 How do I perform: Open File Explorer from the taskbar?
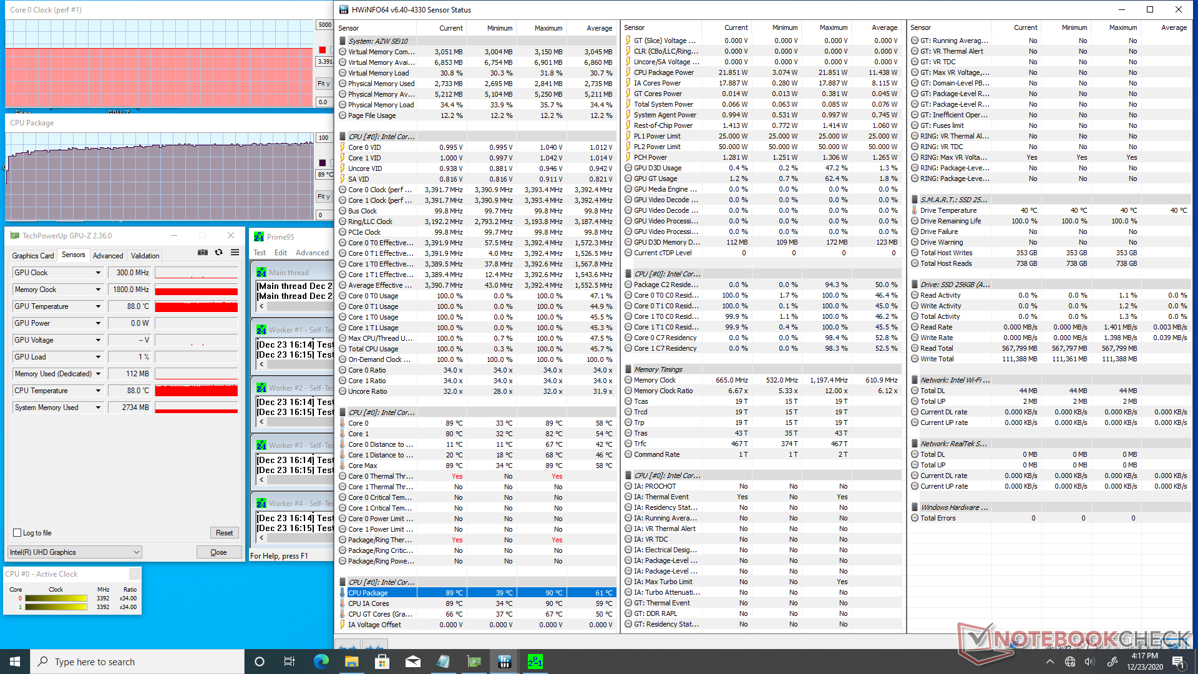[351, 662]
